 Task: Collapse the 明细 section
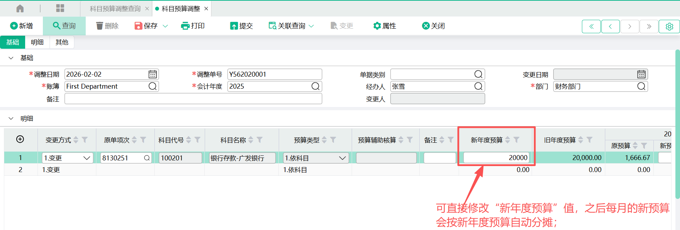point(11,119)
